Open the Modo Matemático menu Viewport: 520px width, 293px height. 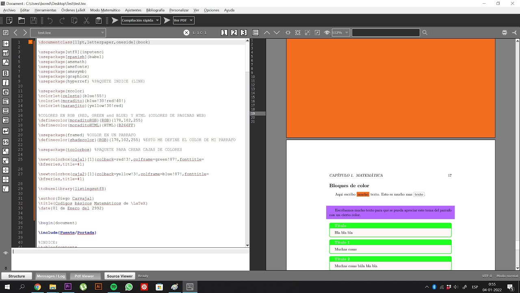coord(105,10)
